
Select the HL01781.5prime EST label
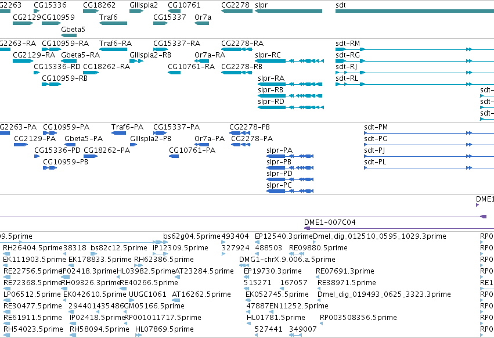coord(276,318)
